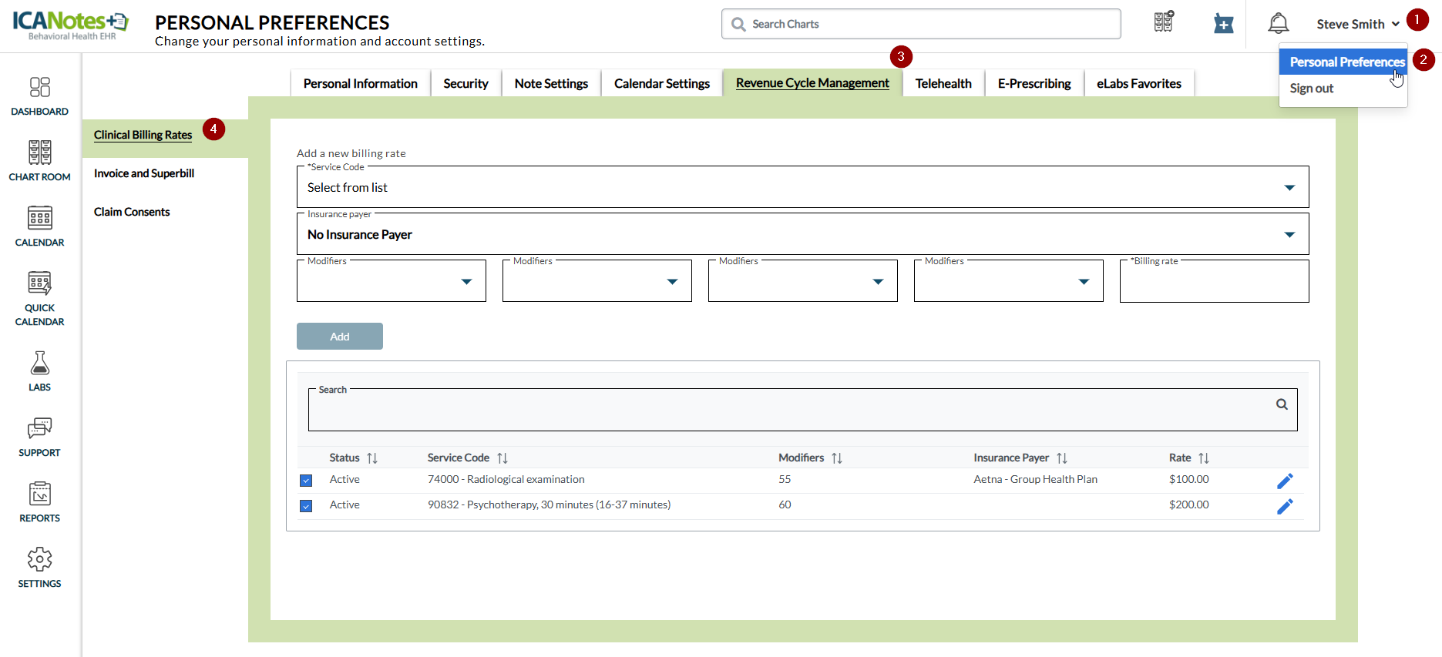Click the Add billing rate button
Viewport: 1442px width, 657px height.
click(339, 337)
